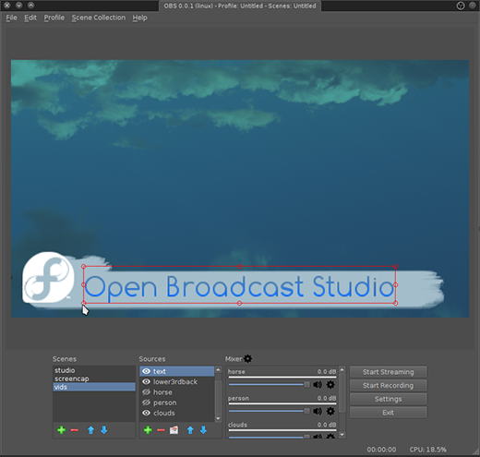Add a new source with the green plus

[148, 430]
